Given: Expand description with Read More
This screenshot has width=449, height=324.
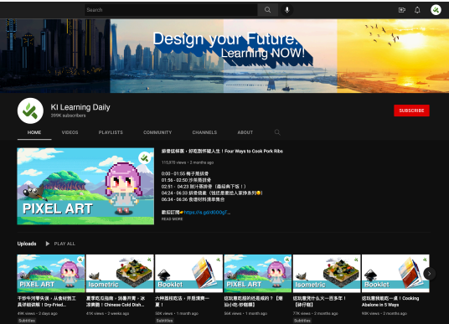Looking at the screenshot, I should coord(172,219).
